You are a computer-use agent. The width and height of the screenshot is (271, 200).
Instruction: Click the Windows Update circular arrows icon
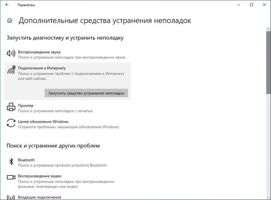pyautogui.click(x=11, y=124)
